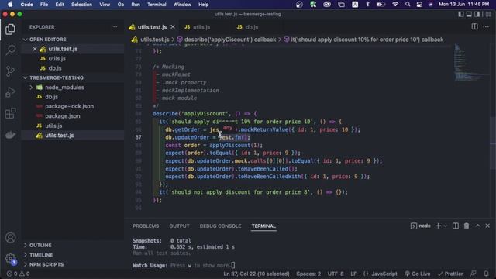Open the Manage gear icon
The width and height of the screenshot is (496, 279).
coord(10,258)
